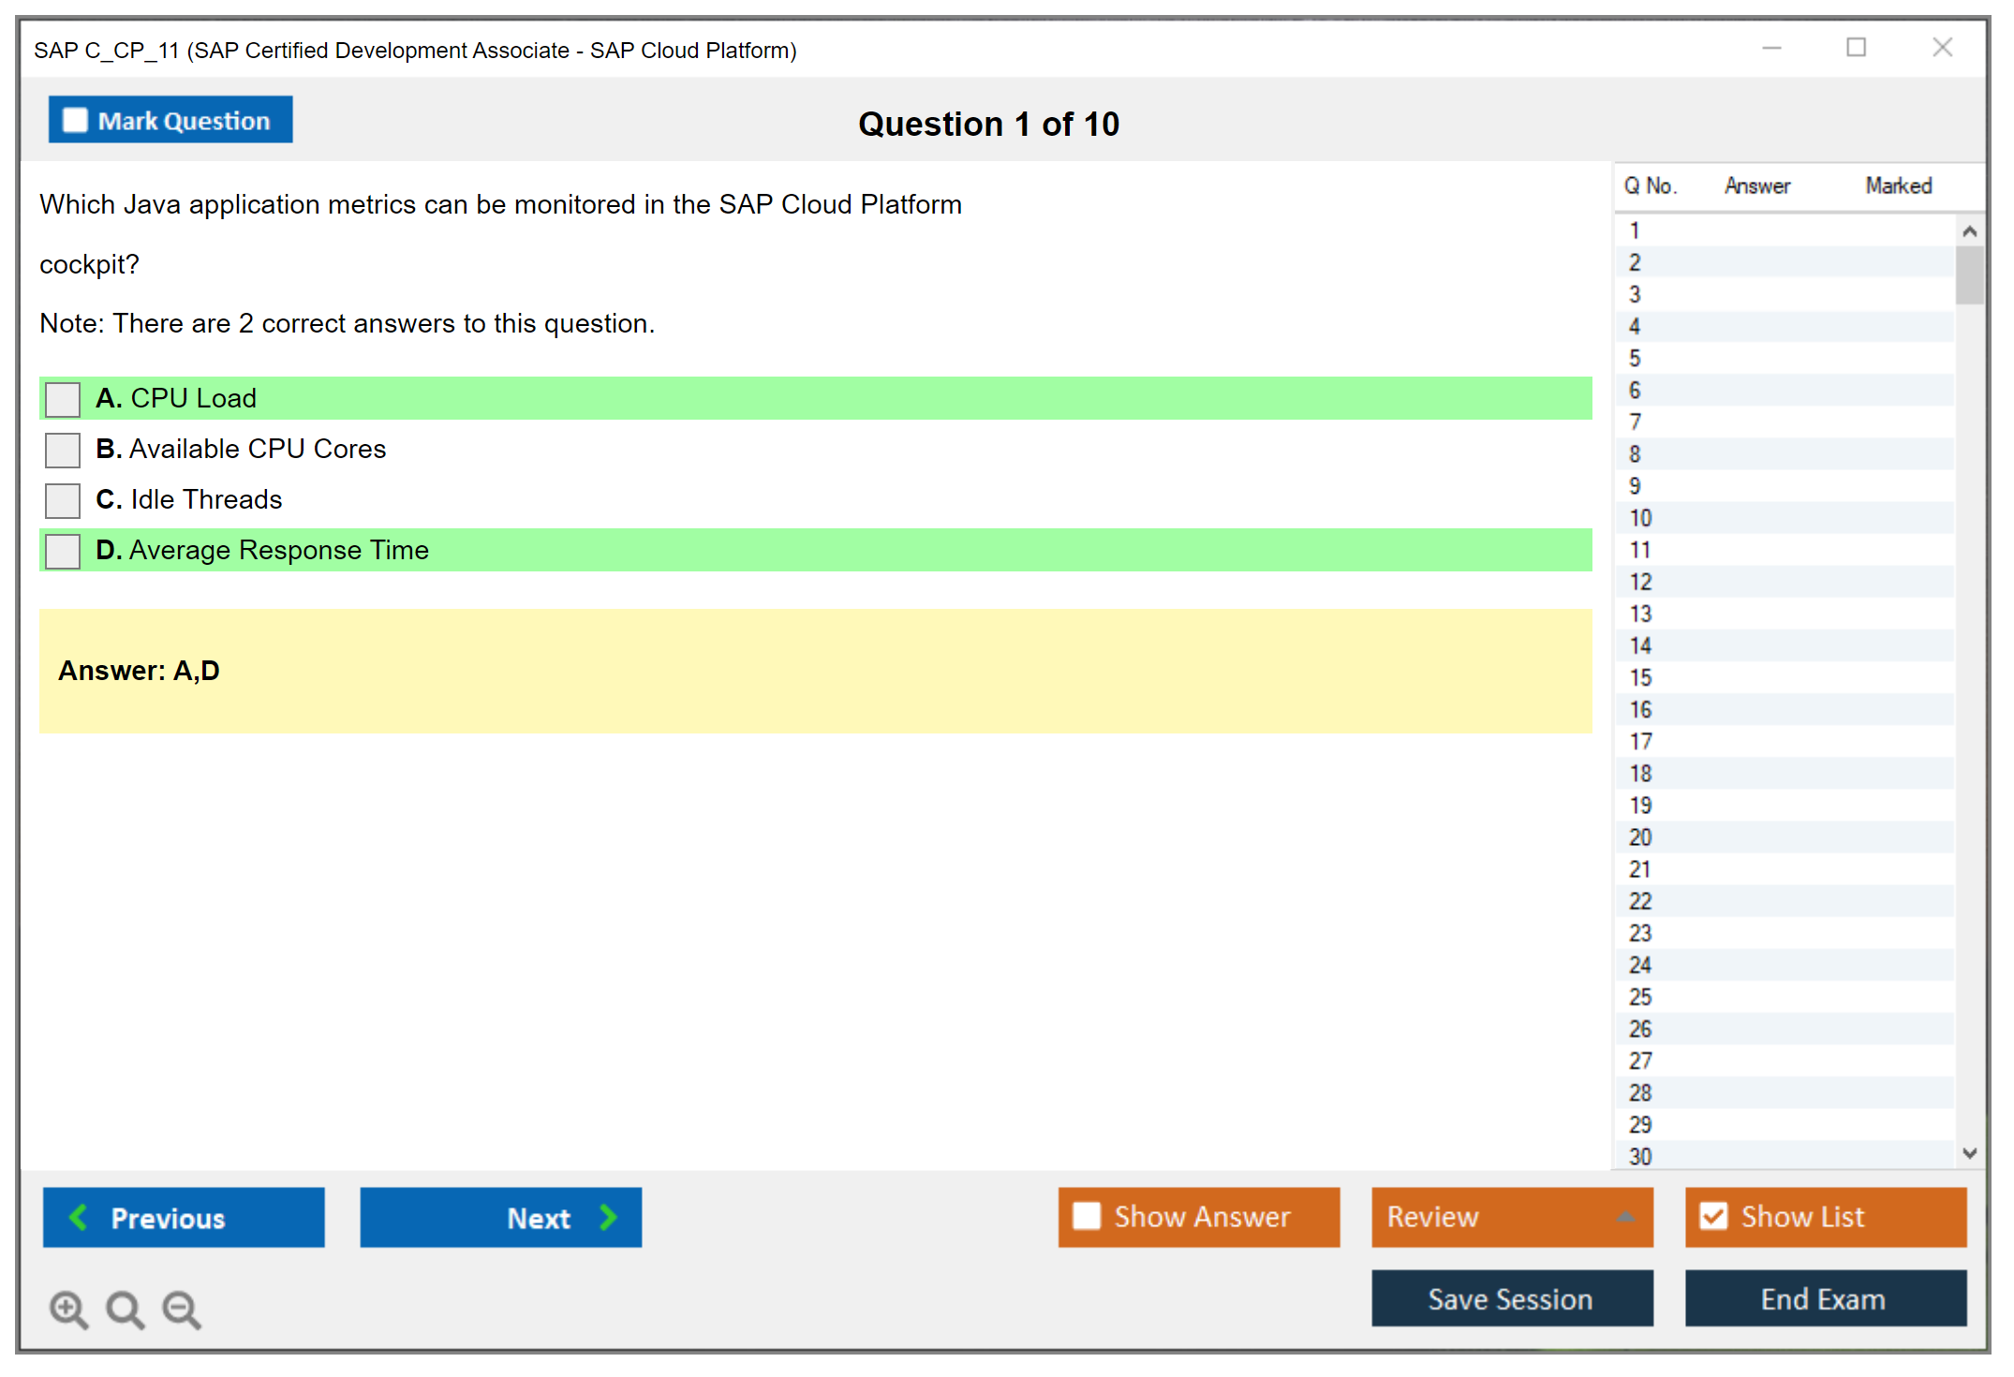2014x1377 pixels.
Task: Click the zoom in magnifier icon
Action: tap(68, 1309)
